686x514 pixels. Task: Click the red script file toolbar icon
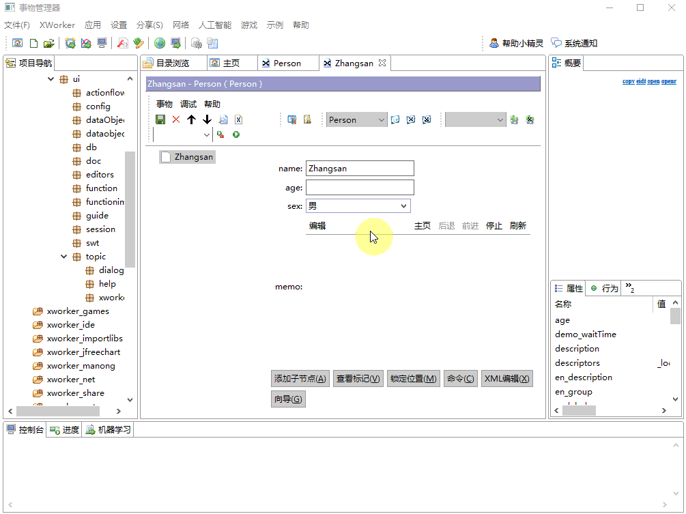point(123,43)
